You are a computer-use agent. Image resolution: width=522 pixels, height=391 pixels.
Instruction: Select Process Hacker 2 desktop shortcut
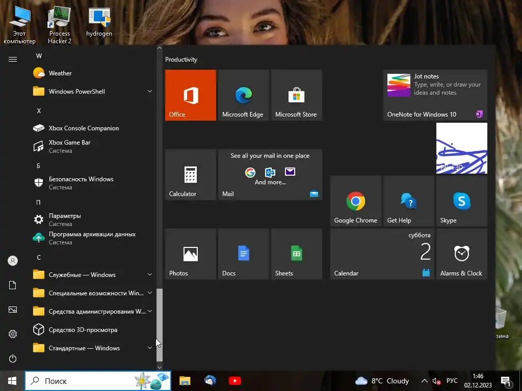[x=59, y=25]
